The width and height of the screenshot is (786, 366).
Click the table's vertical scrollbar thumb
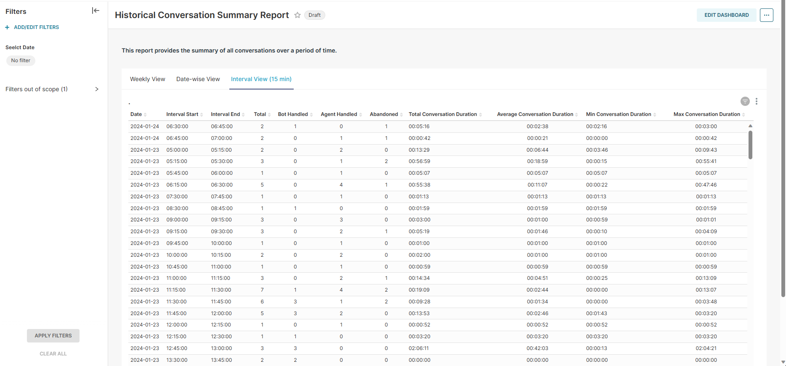(x=750, y=145)
